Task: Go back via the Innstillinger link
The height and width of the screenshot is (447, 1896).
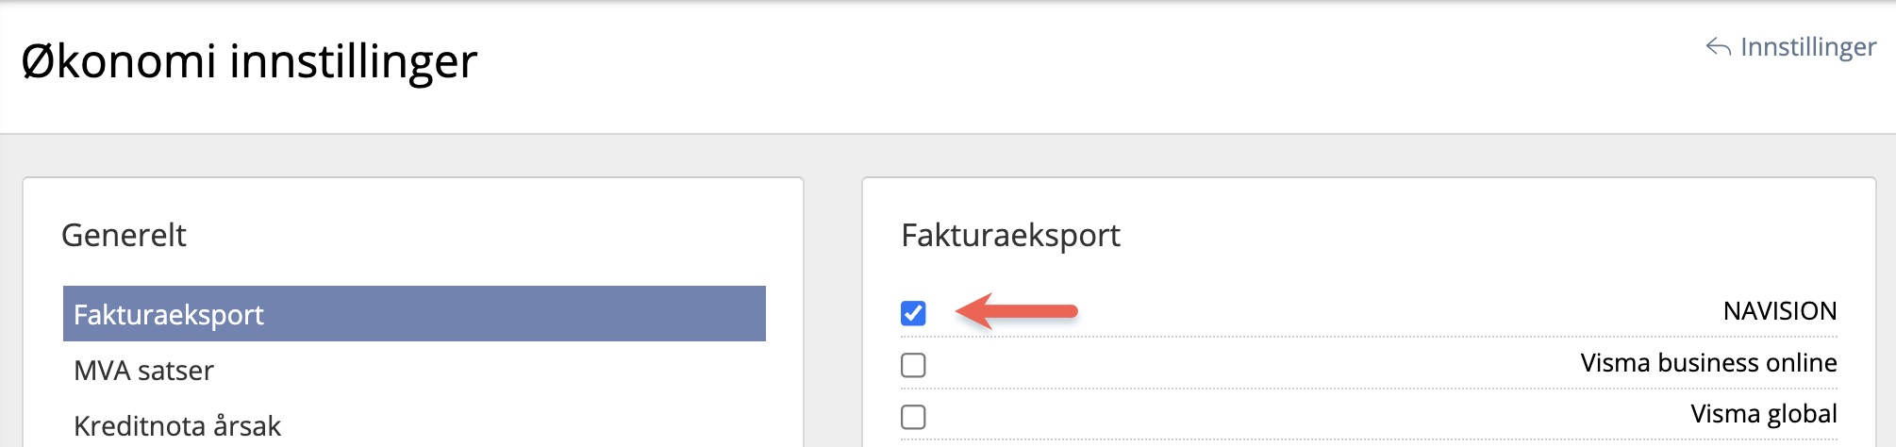Action: click(x=1807, y=47)
